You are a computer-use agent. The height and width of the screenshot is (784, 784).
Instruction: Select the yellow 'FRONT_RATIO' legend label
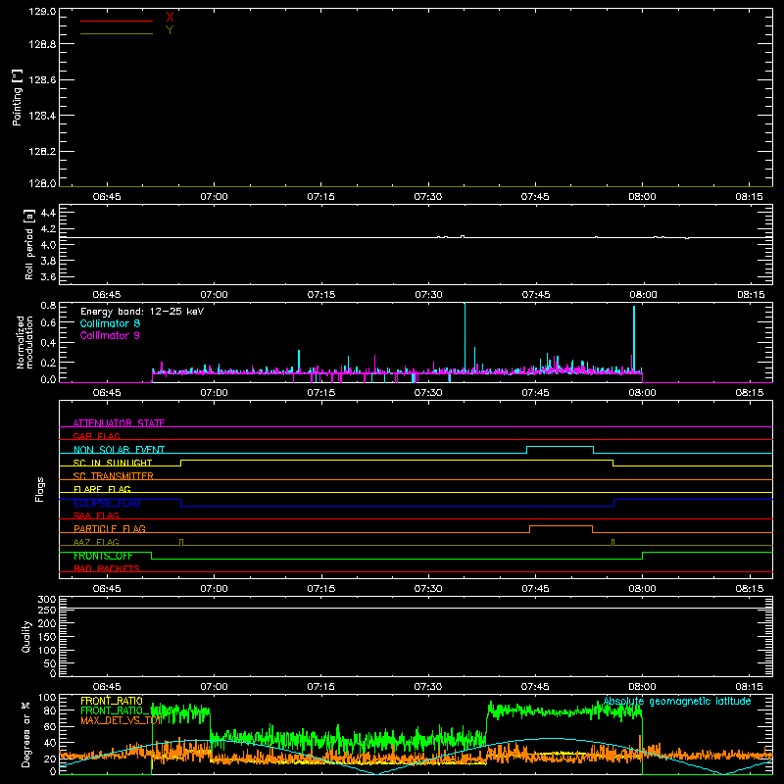click(112, 701)
